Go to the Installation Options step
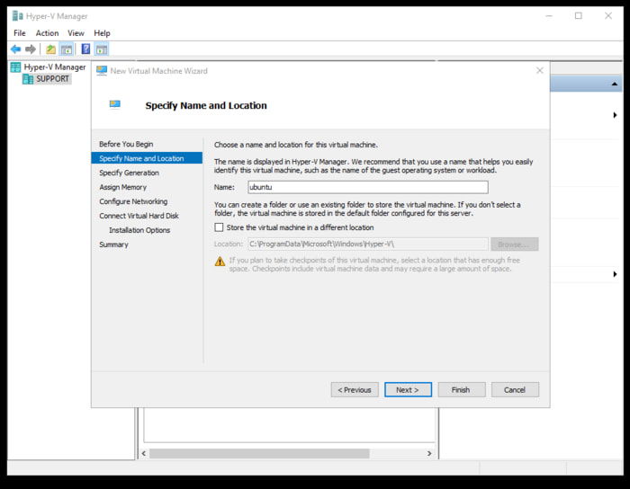Screen dimensions: 630x489 tap(139, 230)
